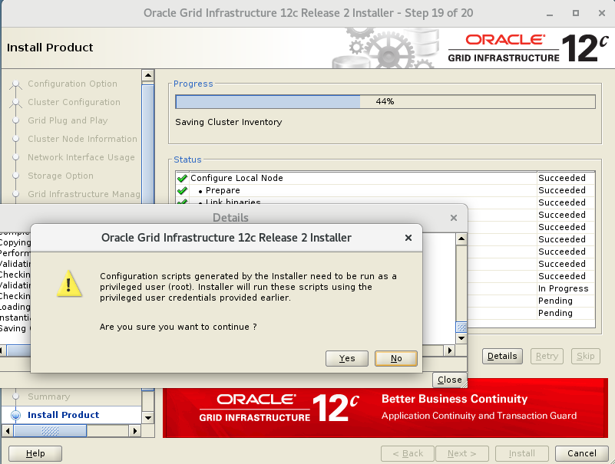Screen dimensions: 615x464
Task: Select Configuration Option step in sidebar
Action: pyautogui.click(x=73, y=84)
